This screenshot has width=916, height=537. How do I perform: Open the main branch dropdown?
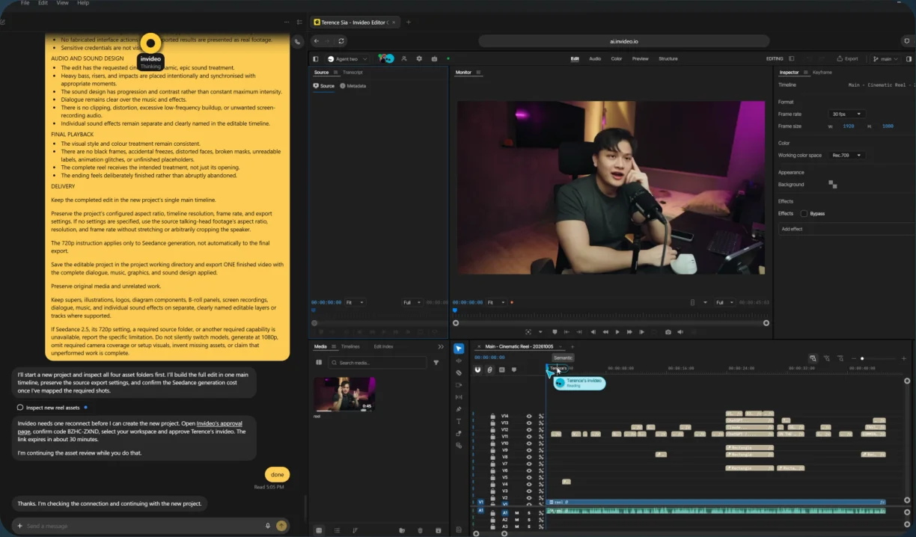tap(886, 58)
